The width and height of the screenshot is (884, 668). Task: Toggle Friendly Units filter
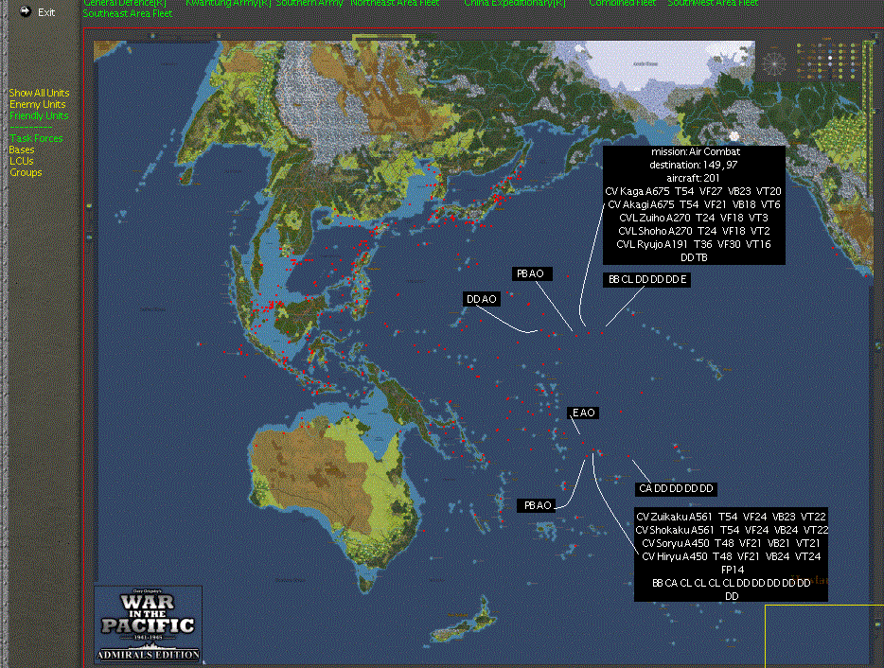(x=39, y=115)
